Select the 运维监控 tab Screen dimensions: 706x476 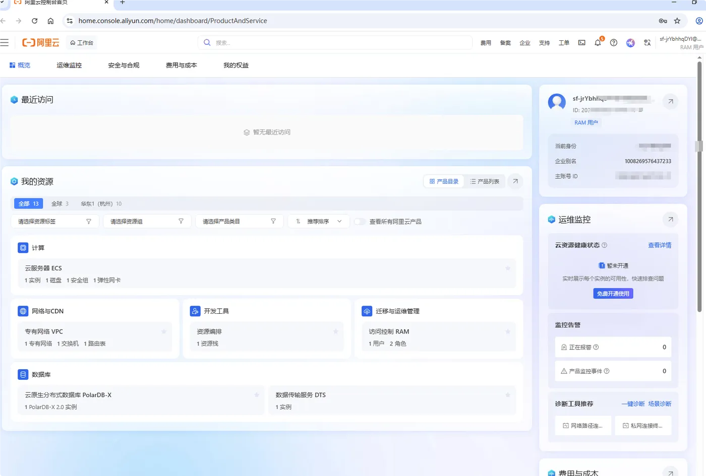pyautogui.click(x=69, y=65)
